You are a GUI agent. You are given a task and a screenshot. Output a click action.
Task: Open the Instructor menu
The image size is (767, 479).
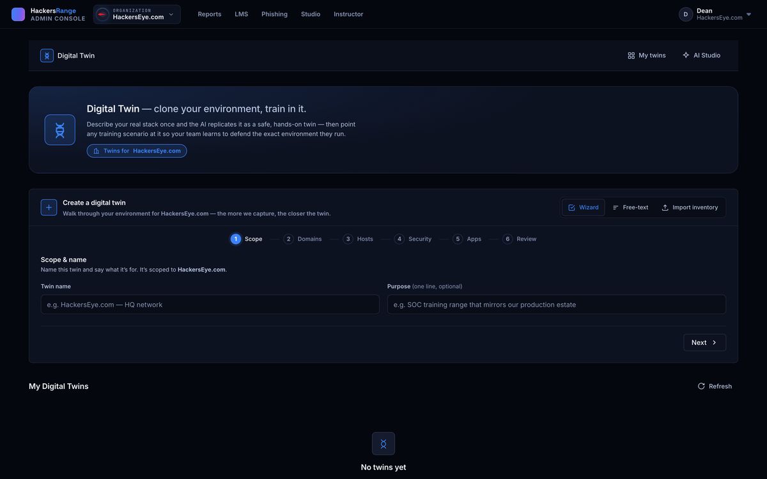348,14
